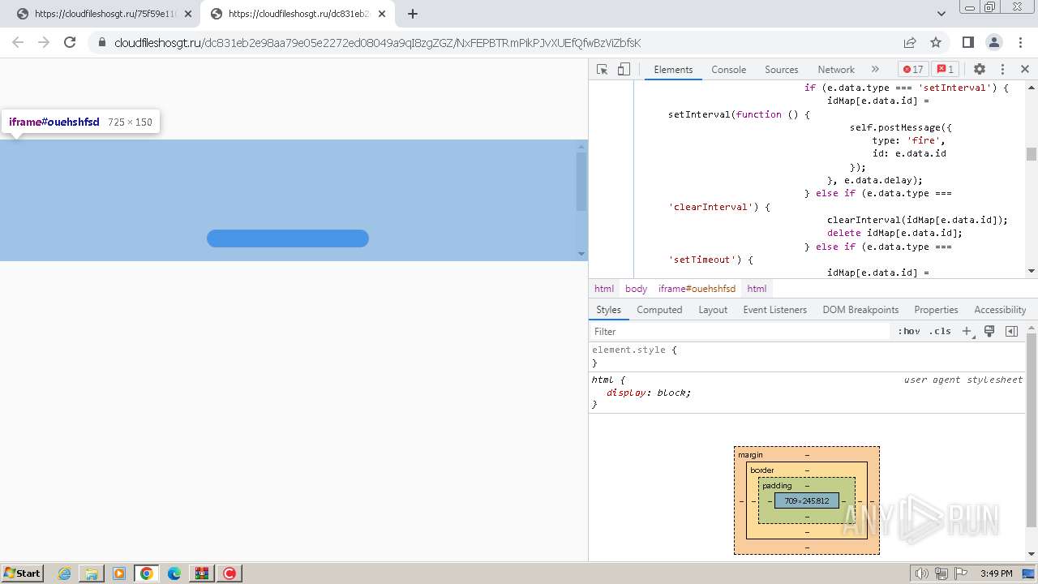Screen dimensions: 1038x584
Task: Open Chrome from the taskbar
Action: pos(146,573)
